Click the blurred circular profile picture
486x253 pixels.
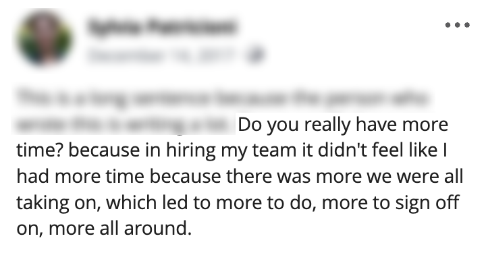click(45, 38)
